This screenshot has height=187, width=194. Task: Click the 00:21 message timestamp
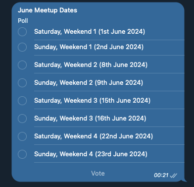coord(161,175)
